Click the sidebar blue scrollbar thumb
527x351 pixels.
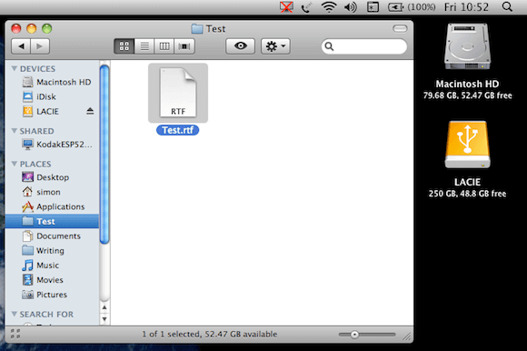(104, 154)
